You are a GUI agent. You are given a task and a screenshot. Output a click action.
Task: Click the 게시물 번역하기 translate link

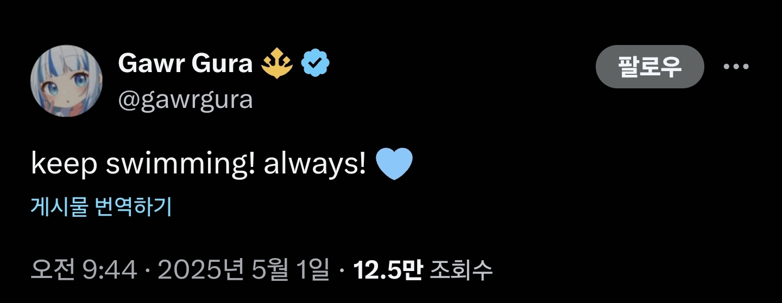101,207
